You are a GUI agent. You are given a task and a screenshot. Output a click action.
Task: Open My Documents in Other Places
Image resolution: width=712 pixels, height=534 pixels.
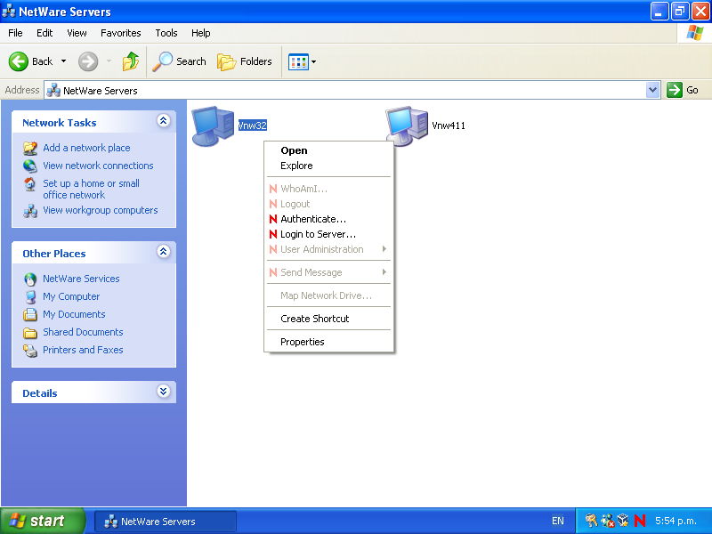coord(74,314)
